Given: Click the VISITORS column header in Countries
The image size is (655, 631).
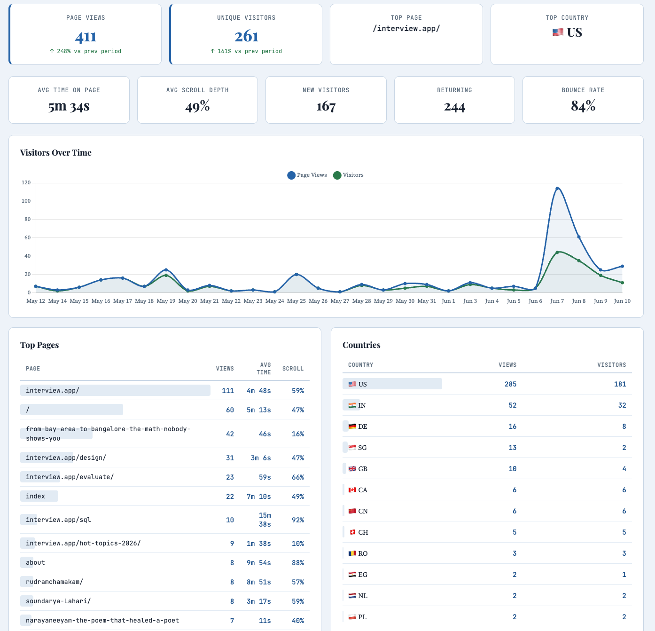Looking at the screenshot, I should (x=612, y=365).
